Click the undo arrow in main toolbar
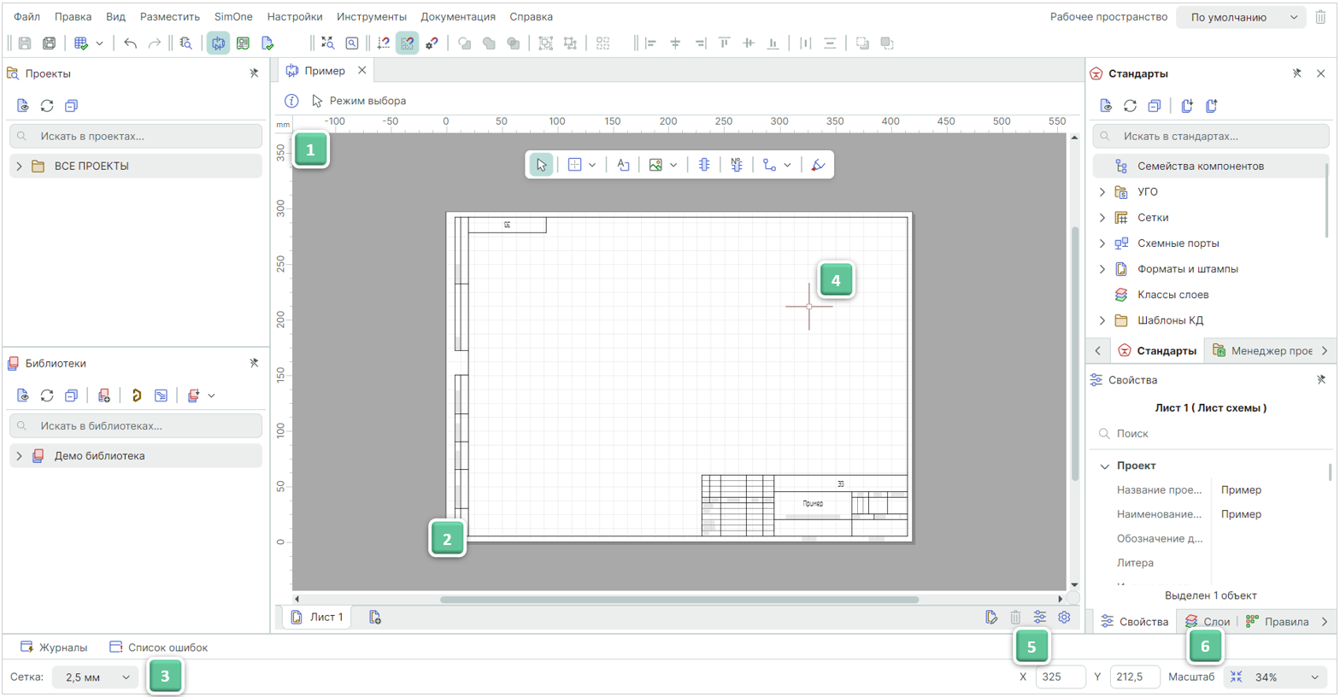The image size is (1340, 697). click(130, 43)
